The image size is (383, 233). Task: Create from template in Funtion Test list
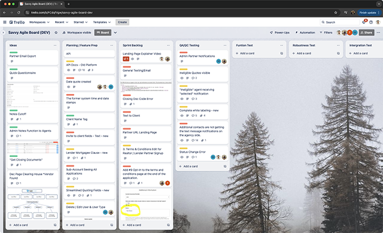pos(282,53)
